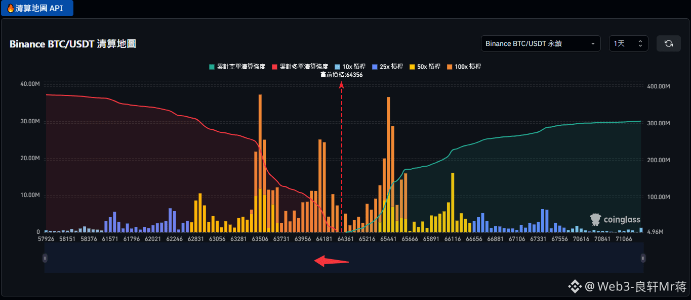Toggle the 100x 槓桿 legend series

point(464,67)
